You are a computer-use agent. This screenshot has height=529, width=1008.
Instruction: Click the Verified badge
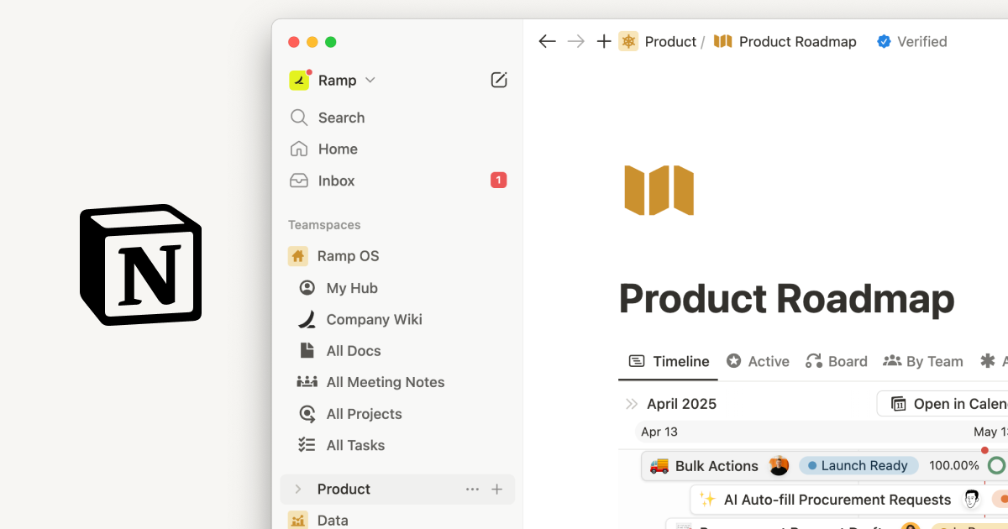(911, 41)
